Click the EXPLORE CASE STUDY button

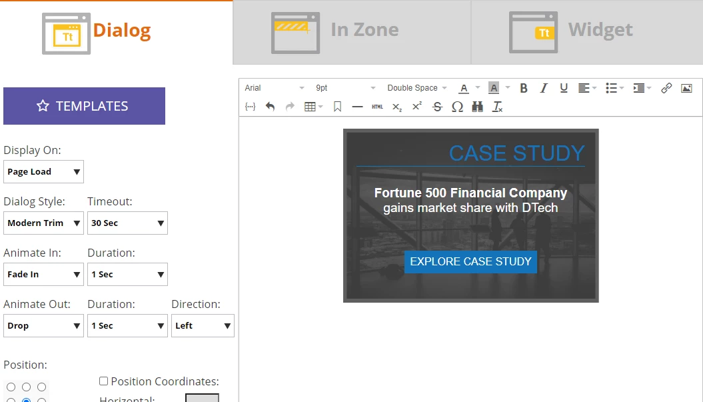470,261
